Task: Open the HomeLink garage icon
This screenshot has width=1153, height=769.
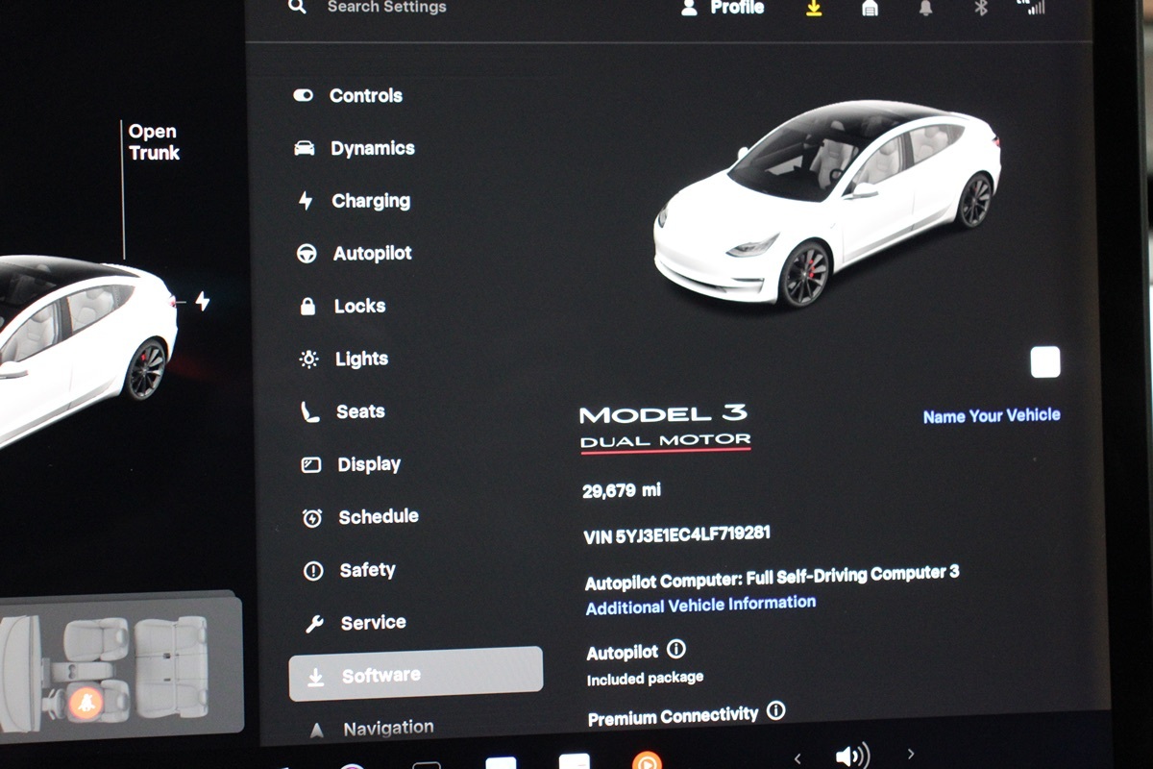Action: pyautogui.click(x=870, y=8)
